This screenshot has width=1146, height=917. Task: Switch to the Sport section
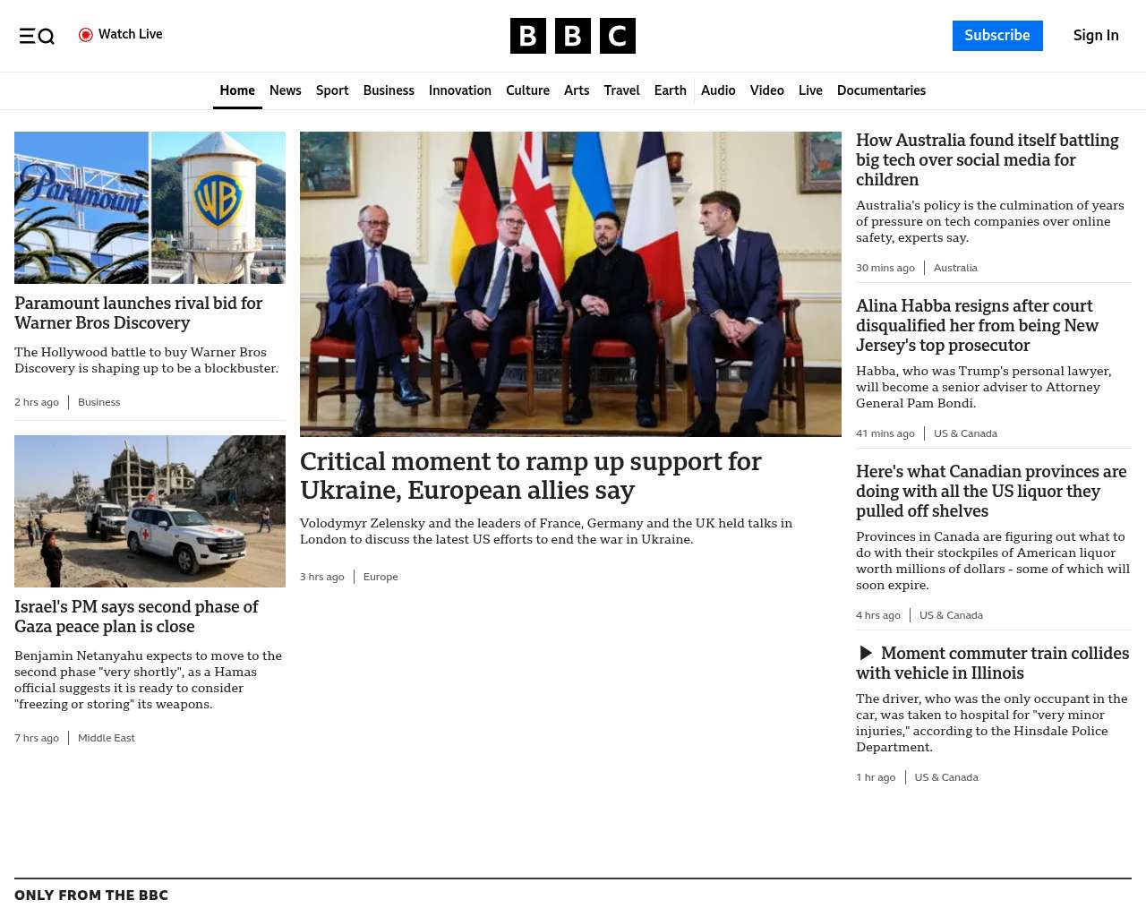coord(331,90)
